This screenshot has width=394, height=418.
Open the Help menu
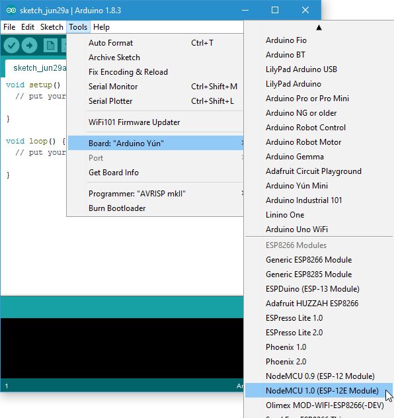coord(101,27)
